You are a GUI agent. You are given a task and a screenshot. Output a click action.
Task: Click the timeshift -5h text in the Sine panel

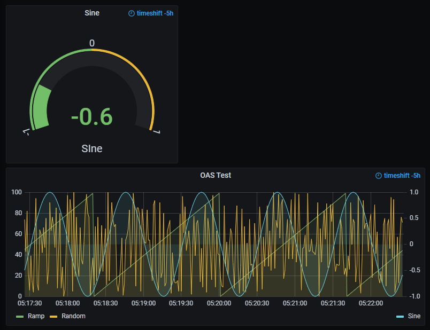tap(155, 13)
